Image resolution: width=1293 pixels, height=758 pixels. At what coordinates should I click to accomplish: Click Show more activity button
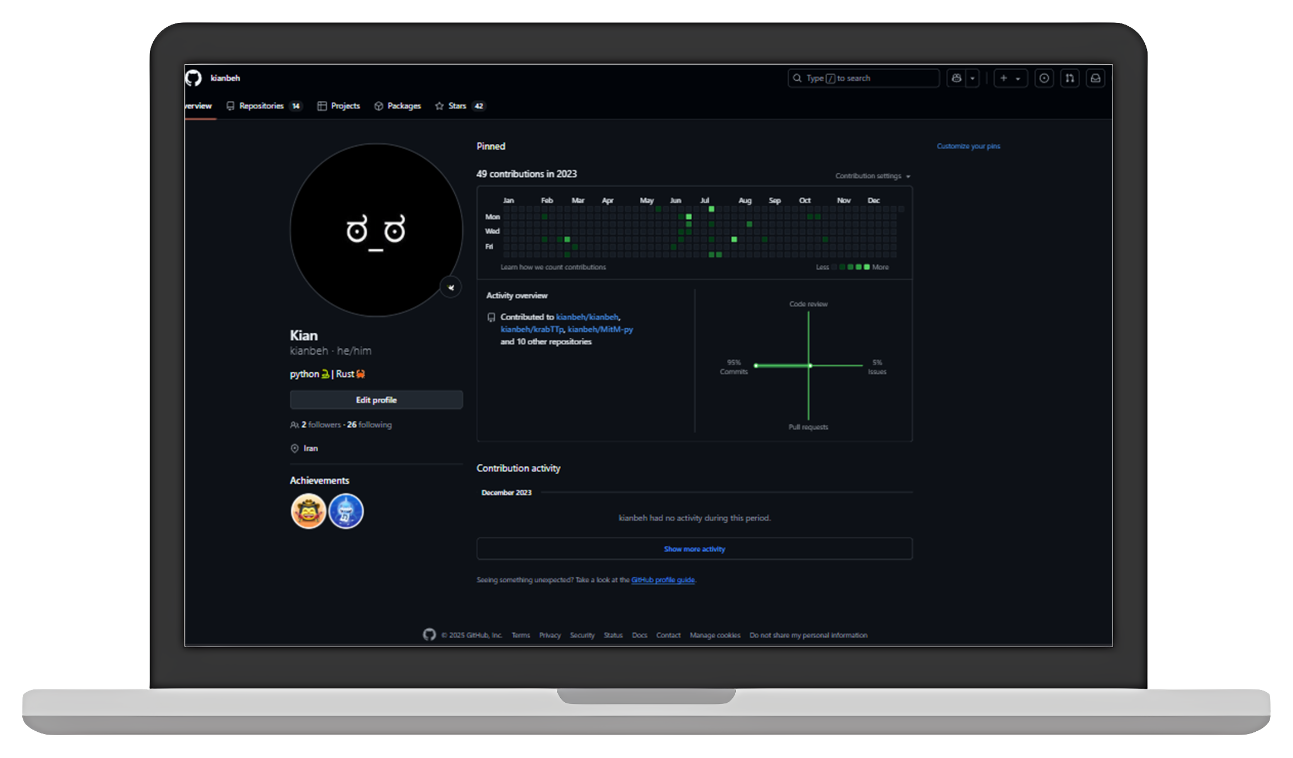coord(694,549)
